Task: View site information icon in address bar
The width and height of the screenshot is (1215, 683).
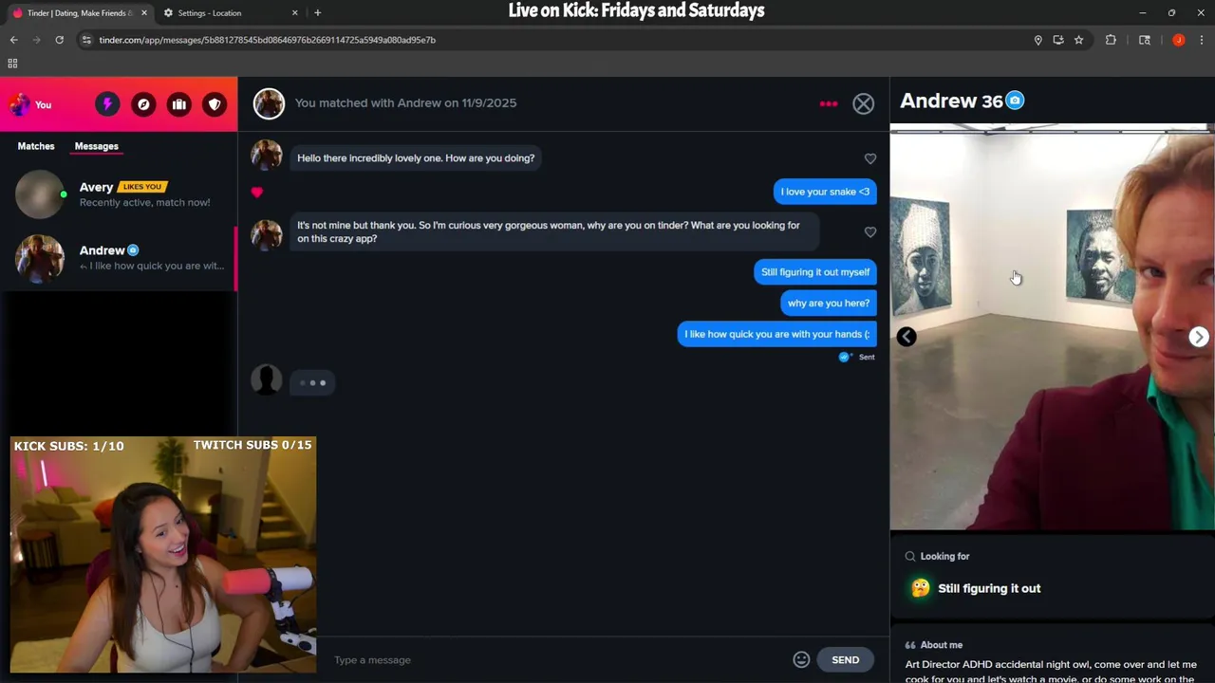Action: (86, 40)
